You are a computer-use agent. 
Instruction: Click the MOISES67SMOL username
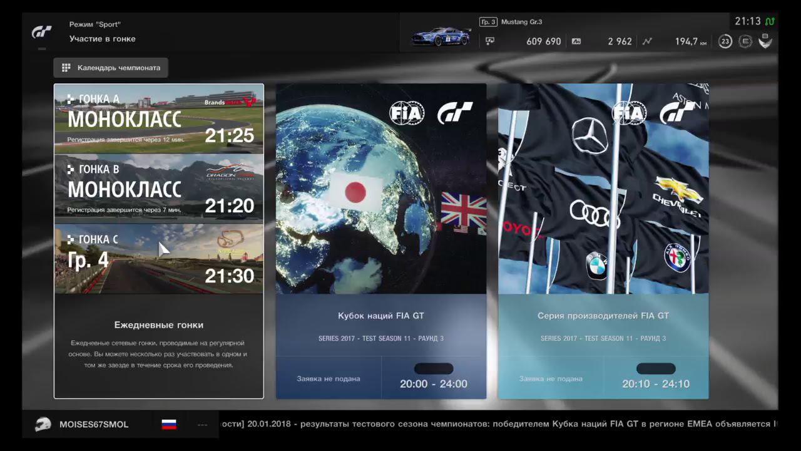[94, 425]
